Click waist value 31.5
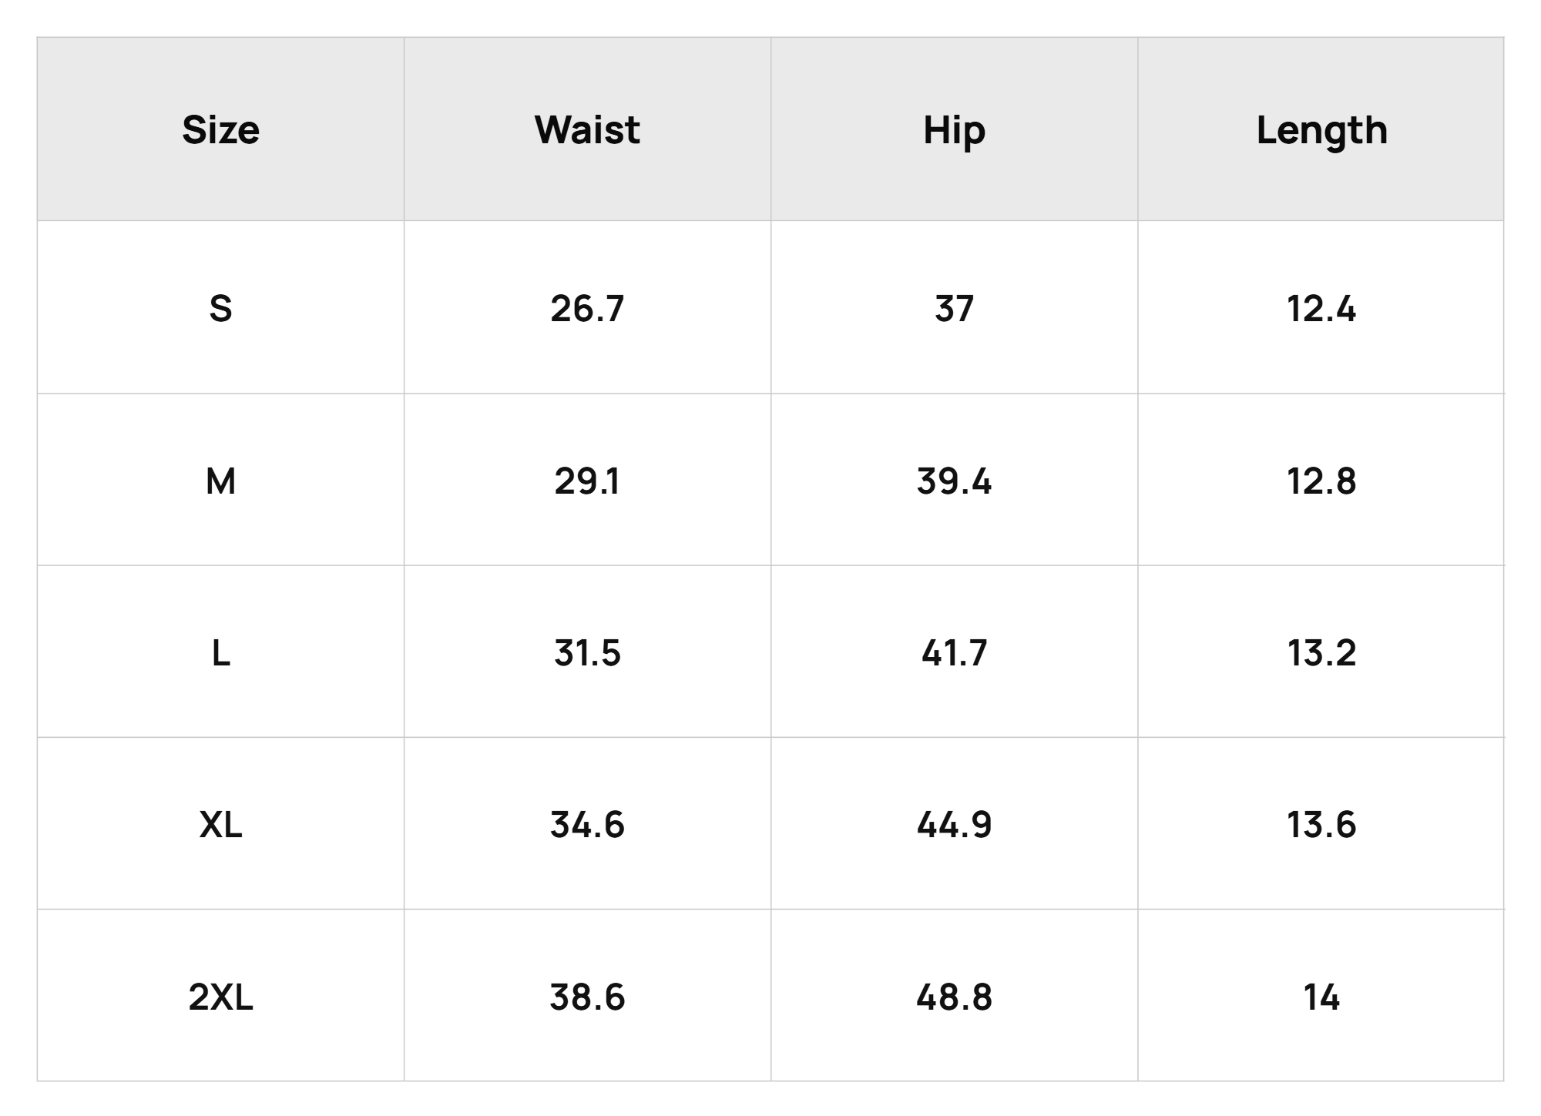 pyautogui.click(x=587, y=652)
